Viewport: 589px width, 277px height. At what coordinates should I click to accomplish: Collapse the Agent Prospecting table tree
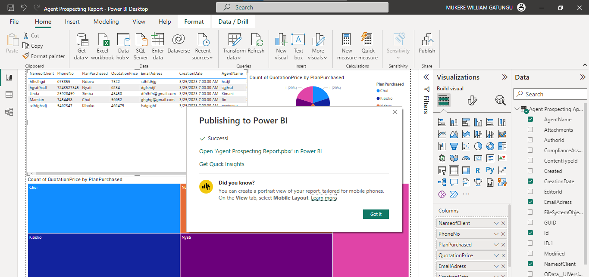517,109
